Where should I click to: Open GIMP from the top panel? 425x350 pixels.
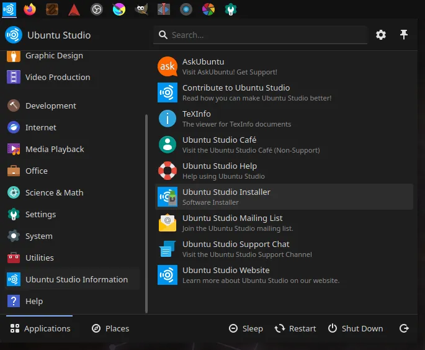pos(141,9)
